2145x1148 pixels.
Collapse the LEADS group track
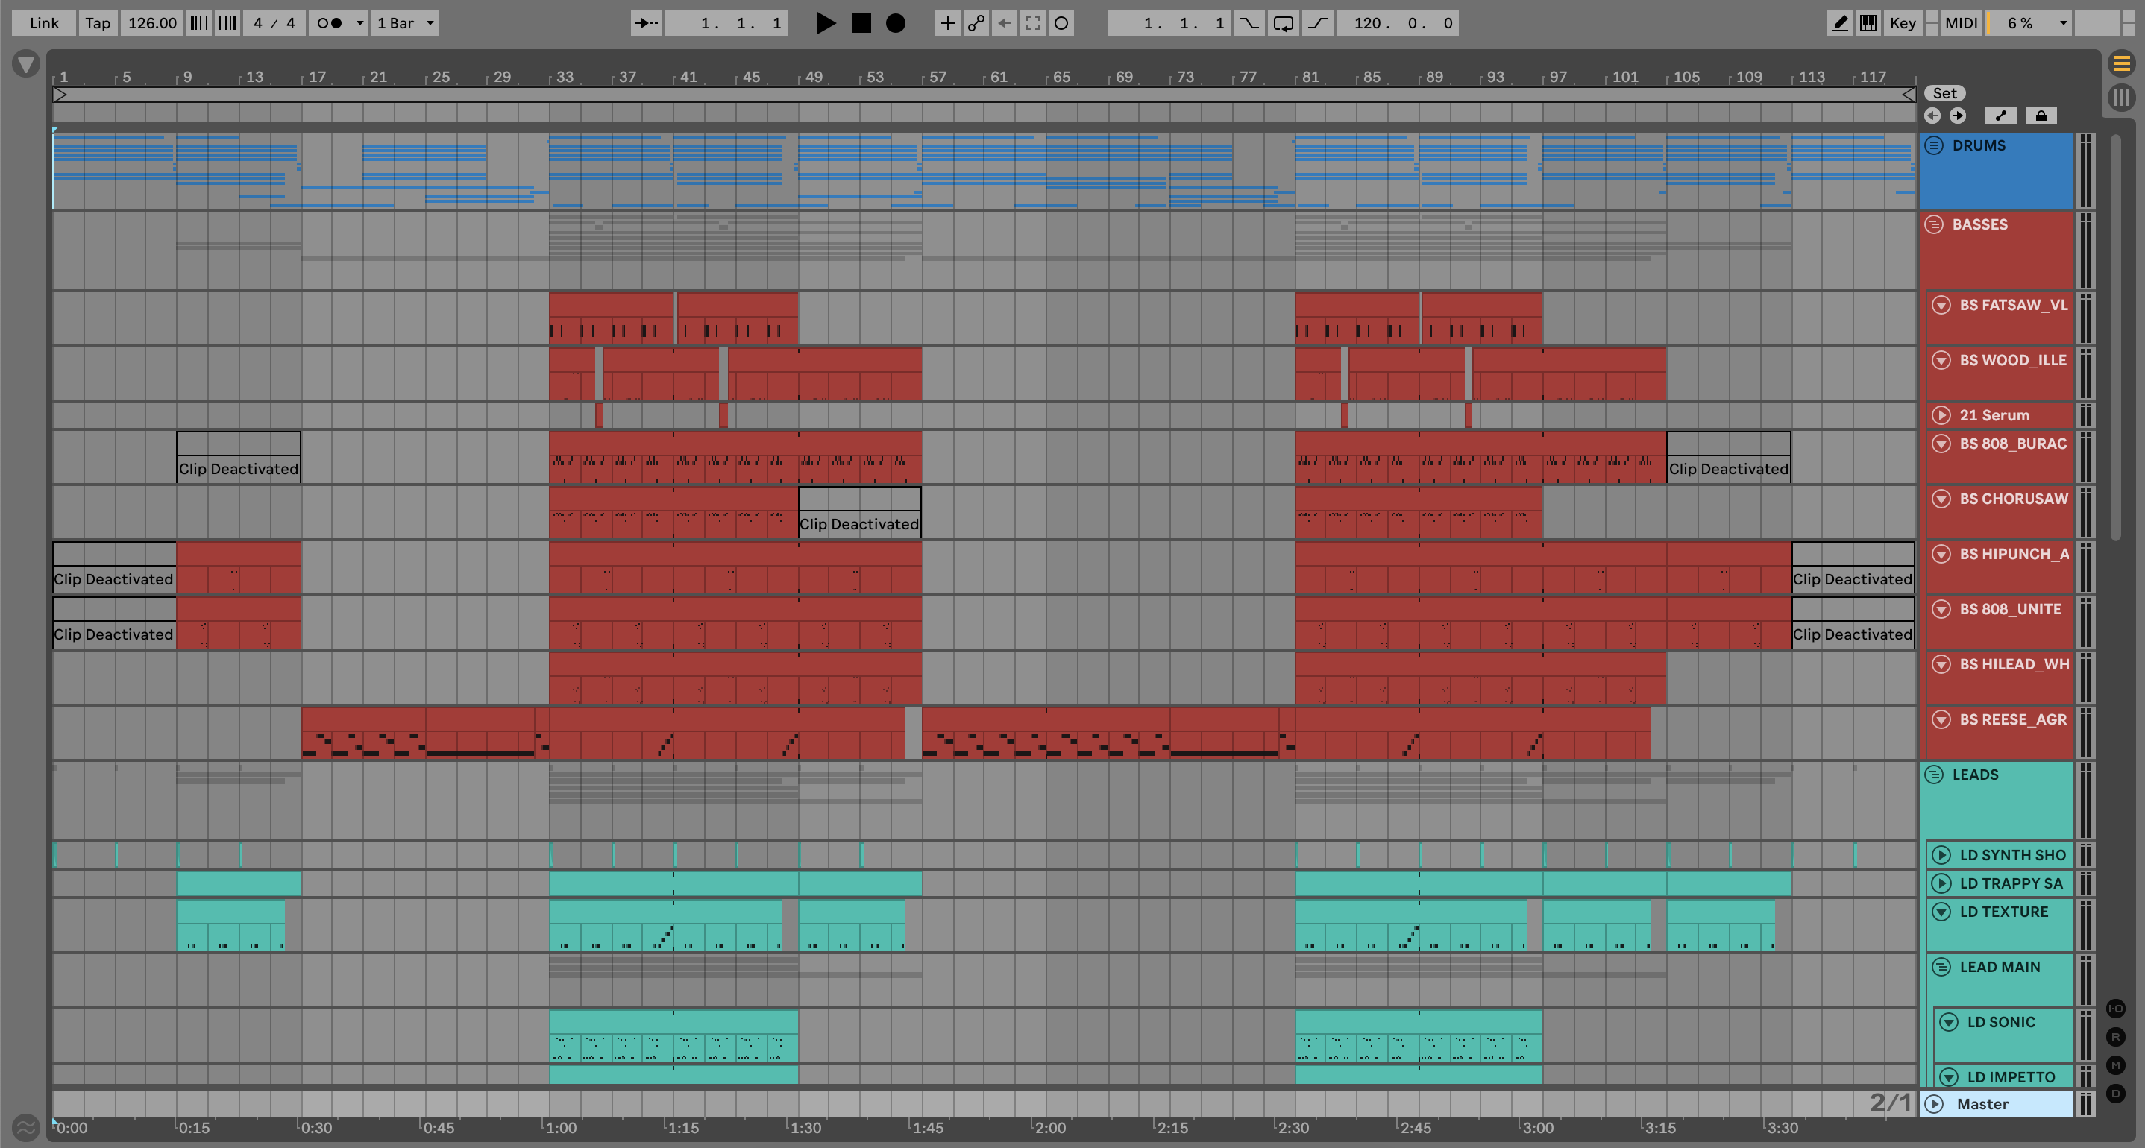click(x=1933, y=775)
